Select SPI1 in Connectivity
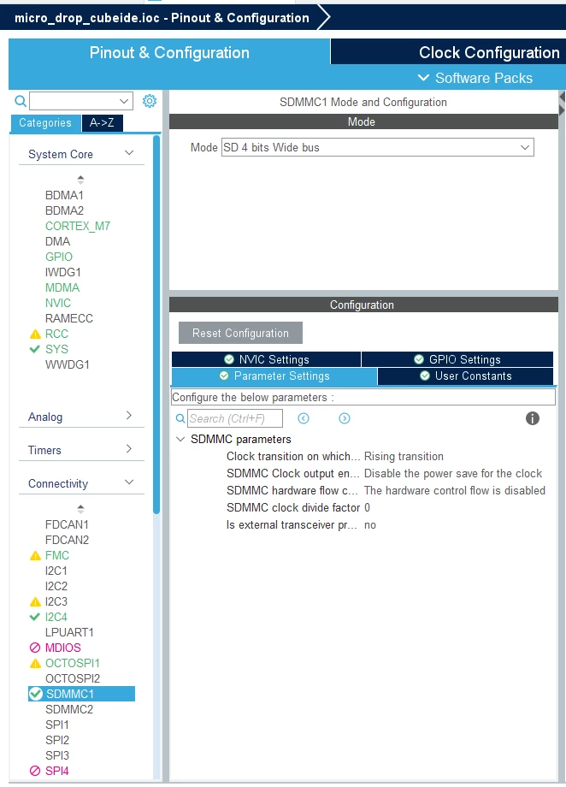The height and width of the screenshot is (787, 566). pos(56,725)
